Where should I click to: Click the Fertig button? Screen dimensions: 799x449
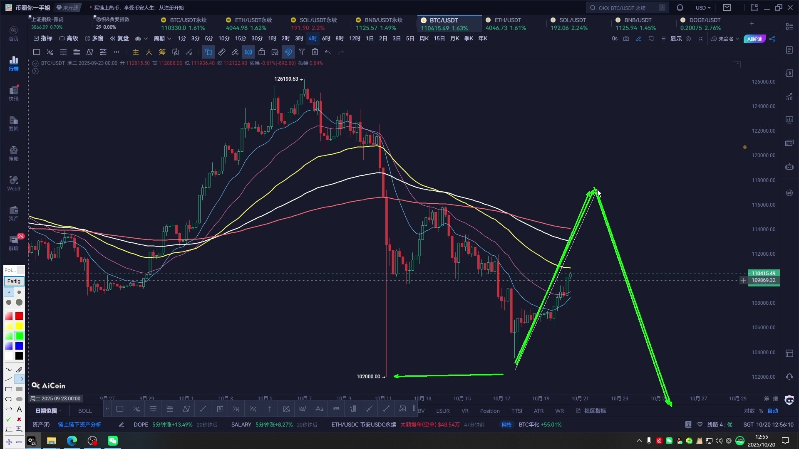[x=14, y=281]
